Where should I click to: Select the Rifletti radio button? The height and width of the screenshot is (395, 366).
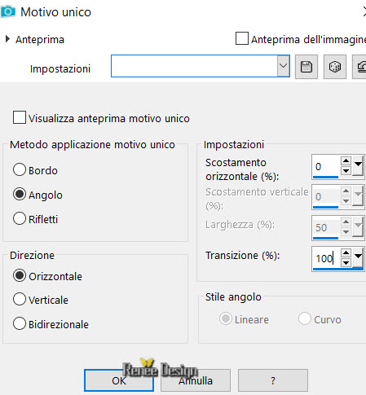click(20, 218)
